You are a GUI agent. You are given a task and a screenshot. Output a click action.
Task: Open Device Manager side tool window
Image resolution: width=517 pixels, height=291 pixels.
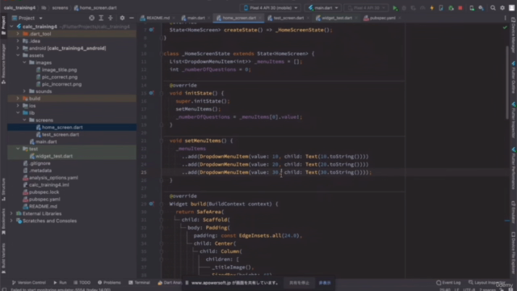click(514, 36)
